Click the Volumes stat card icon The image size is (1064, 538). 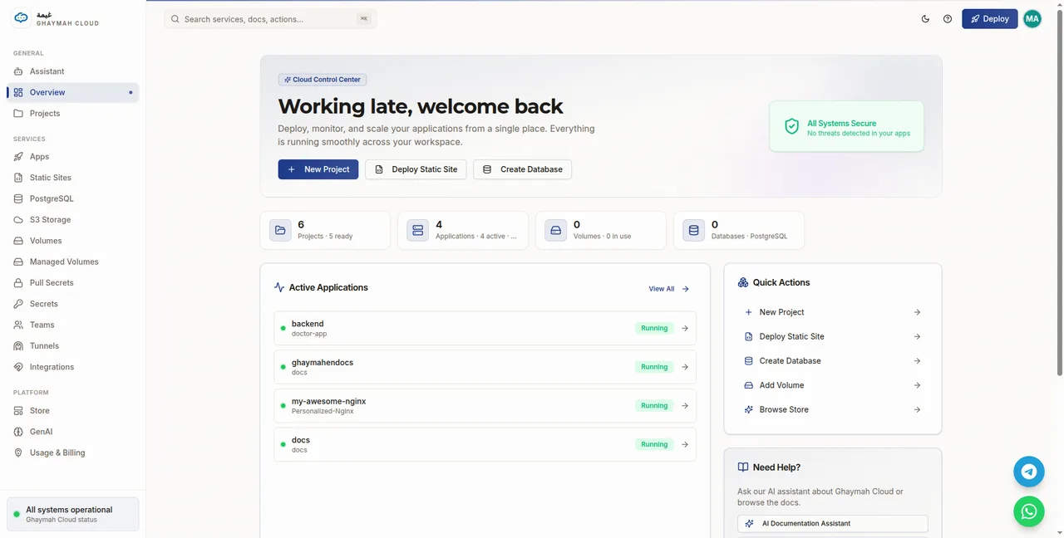[x=556, y=230]
